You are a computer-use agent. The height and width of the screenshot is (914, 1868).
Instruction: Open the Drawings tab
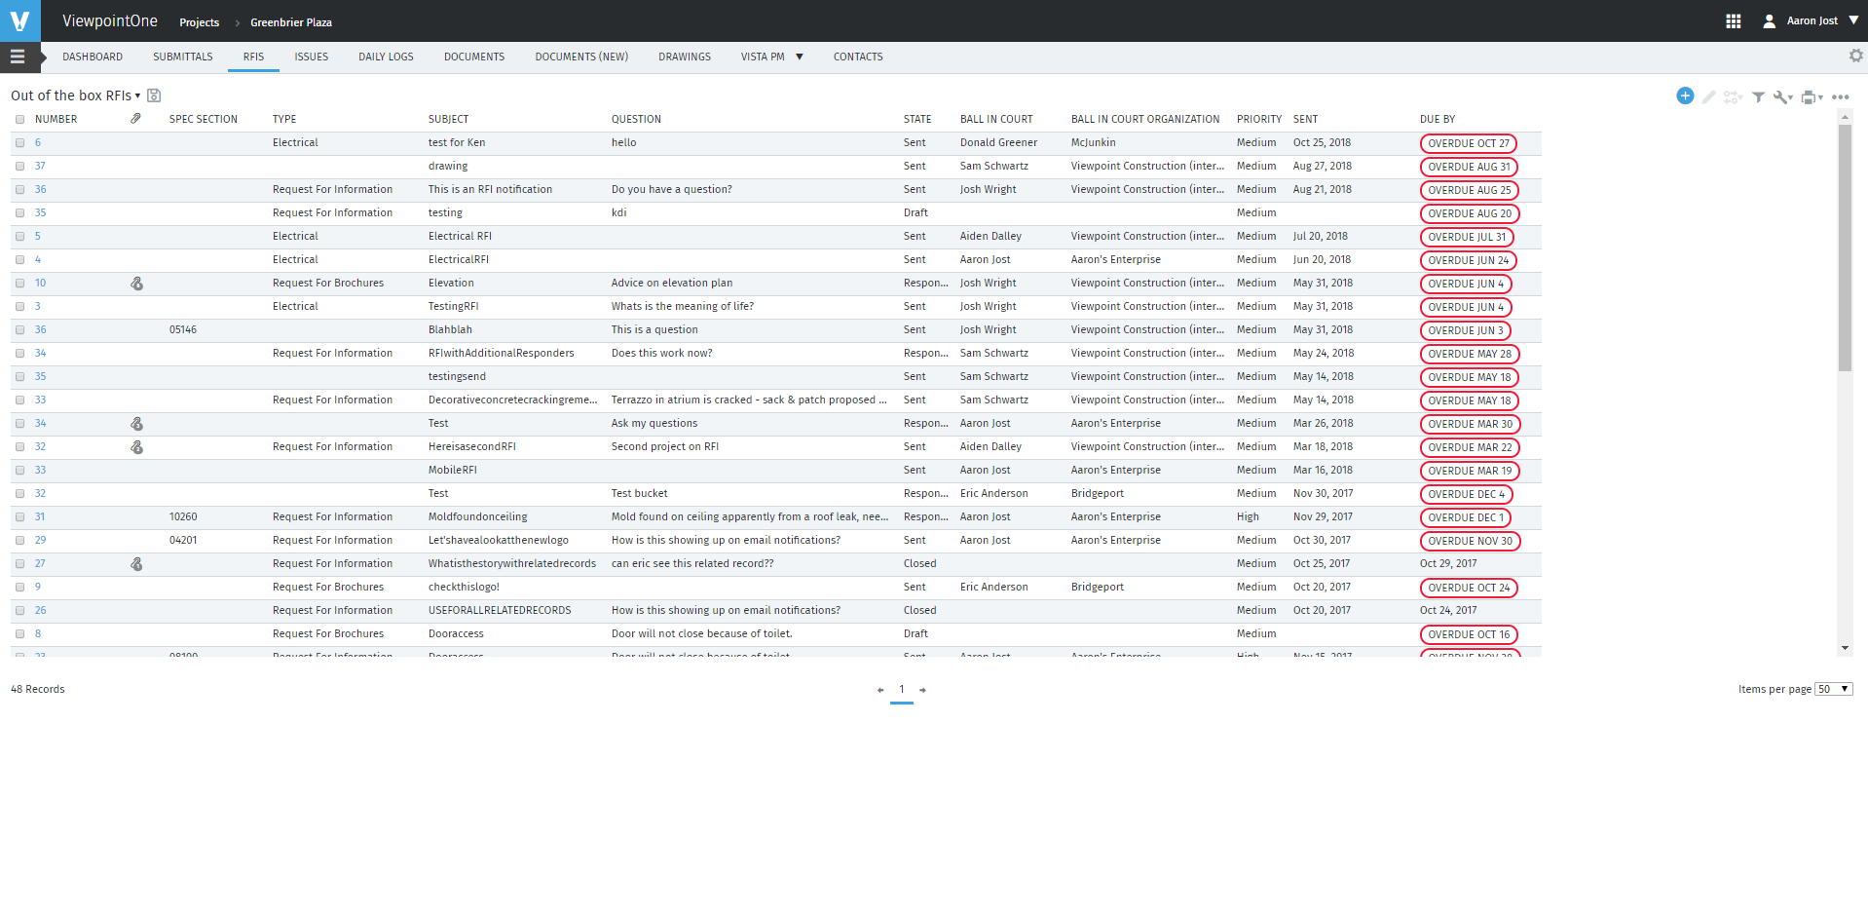[685, 57]
